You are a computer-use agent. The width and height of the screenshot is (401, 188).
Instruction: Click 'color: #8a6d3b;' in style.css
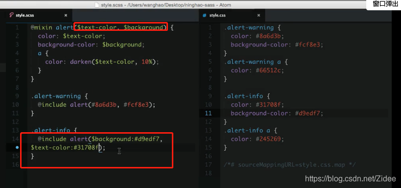coord(258,36)
